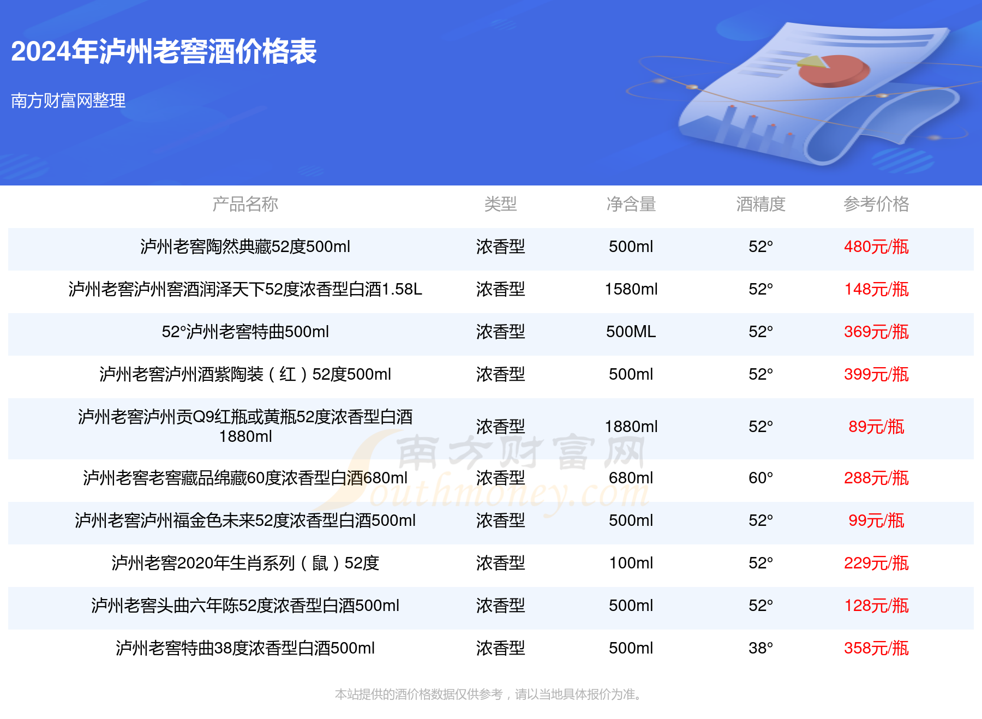Image resolution: width=982 pixels, height=719 pixels.
Task: Click the 产品名称 column header
Action: [245, 204]
